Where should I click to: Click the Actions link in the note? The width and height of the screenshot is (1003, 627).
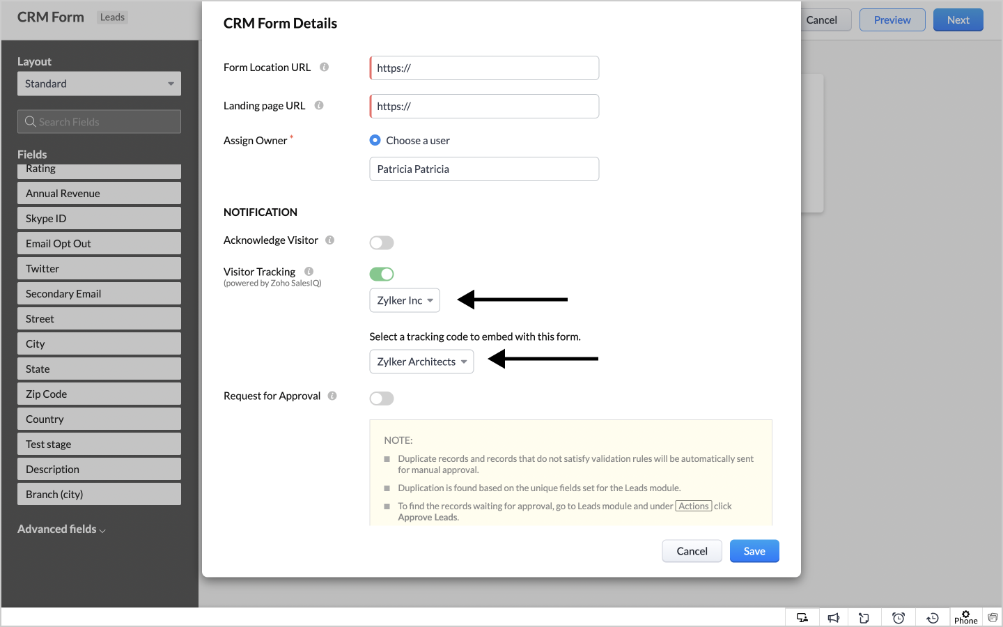[694, 506]
